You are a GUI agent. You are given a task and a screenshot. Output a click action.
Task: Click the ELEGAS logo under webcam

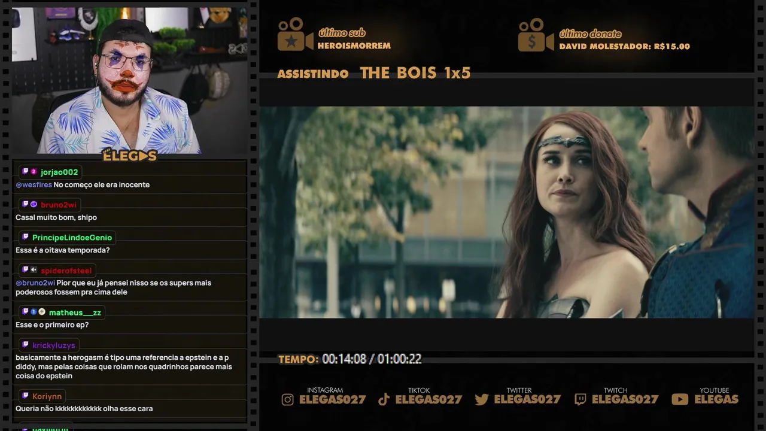pos(130,156)
